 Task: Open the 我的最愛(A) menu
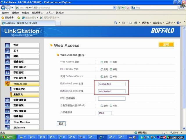pos(37,13)
